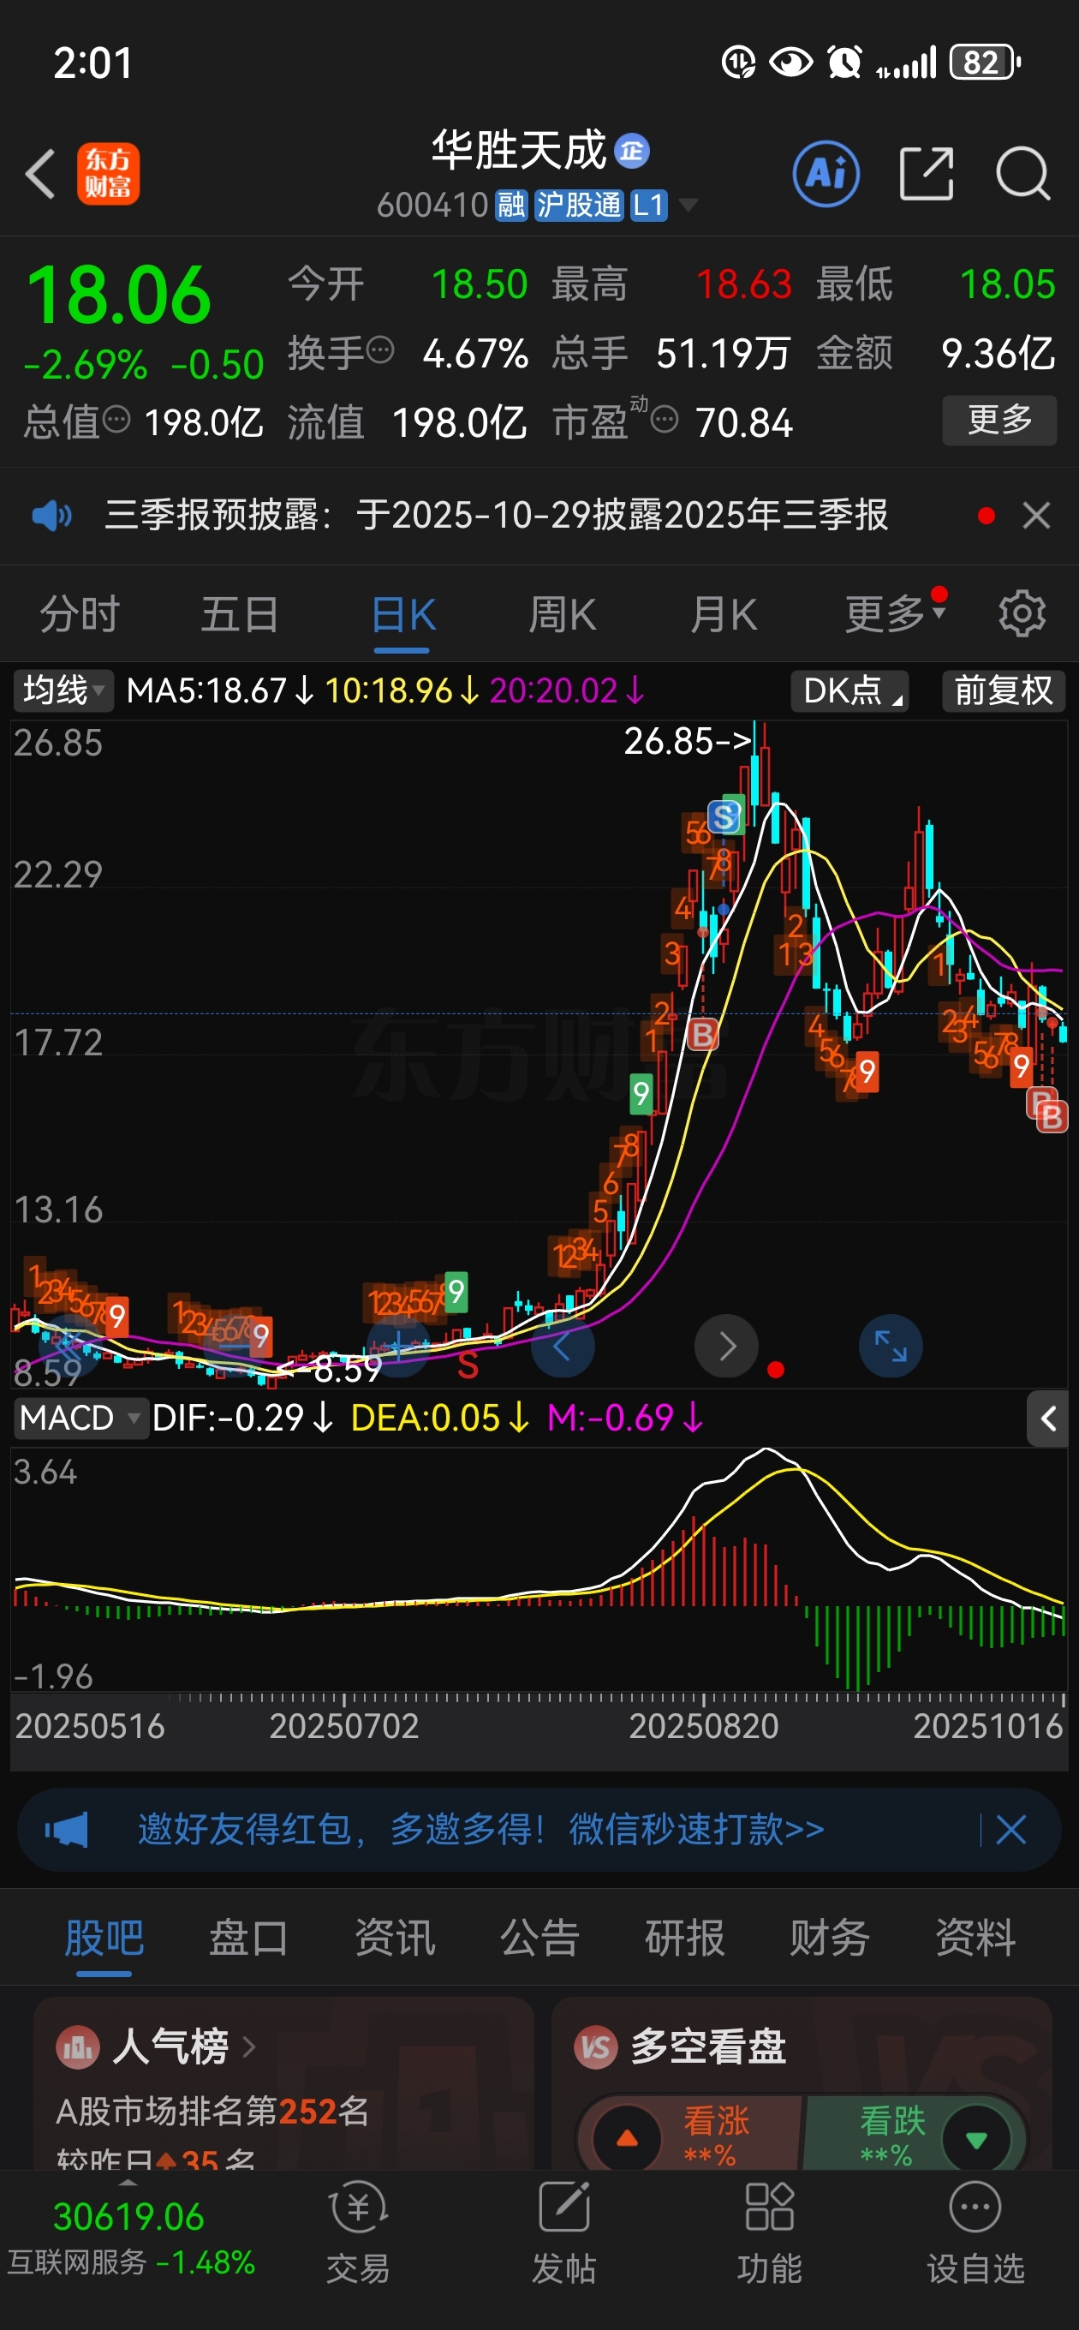Tap the 换手 info icon

click(x=381, y=349)
